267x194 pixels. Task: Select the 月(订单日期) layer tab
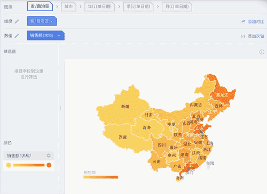coord(177,7)
